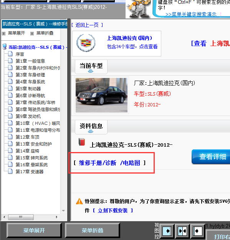Click the page icon beside 序言

pyautogui.click(x=10, y=54)
